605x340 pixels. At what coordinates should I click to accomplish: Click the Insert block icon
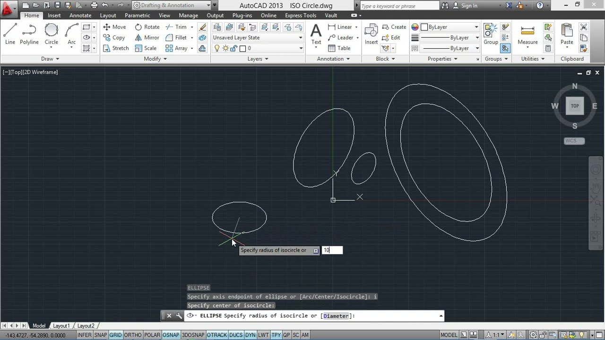[371, 34]
